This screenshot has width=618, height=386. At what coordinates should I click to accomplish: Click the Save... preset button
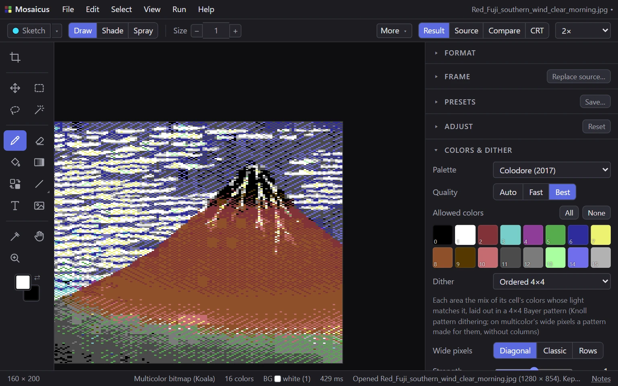point(595,102)
